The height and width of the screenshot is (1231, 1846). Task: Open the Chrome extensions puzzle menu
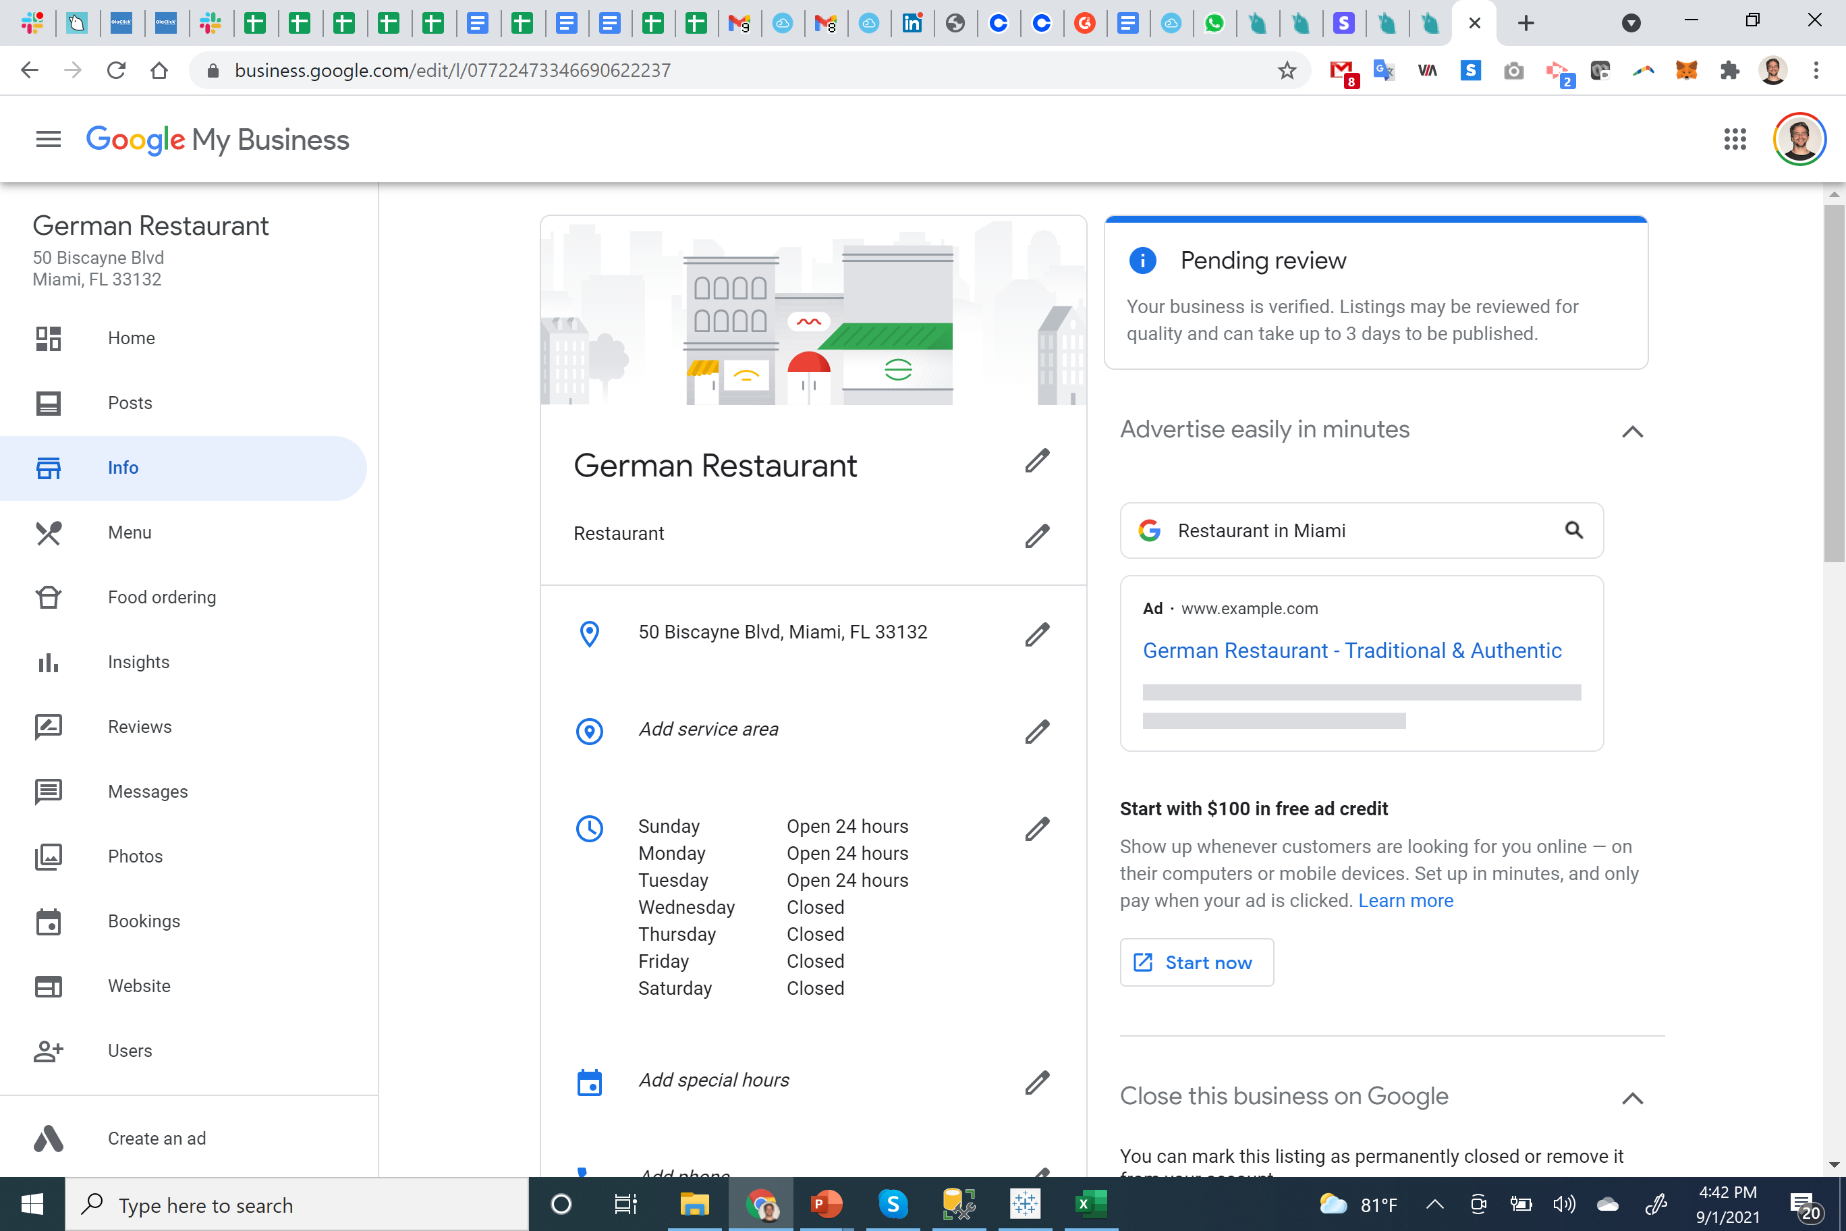pos(1729,71)
